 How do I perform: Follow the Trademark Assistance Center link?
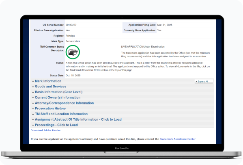click(x=178, y=139)
